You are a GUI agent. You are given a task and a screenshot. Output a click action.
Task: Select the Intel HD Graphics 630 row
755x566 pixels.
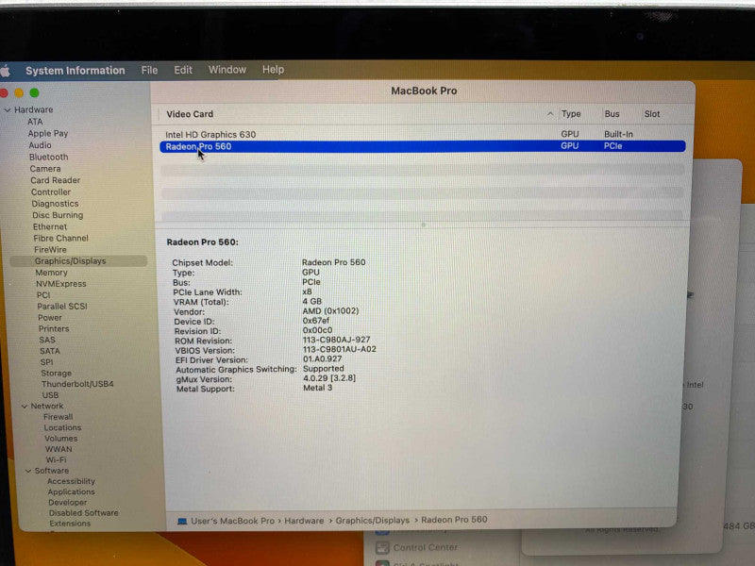point(422,134)
